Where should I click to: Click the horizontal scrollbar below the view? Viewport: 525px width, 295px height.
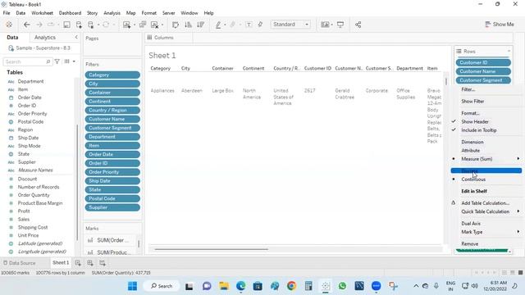[x=211, y=249]
